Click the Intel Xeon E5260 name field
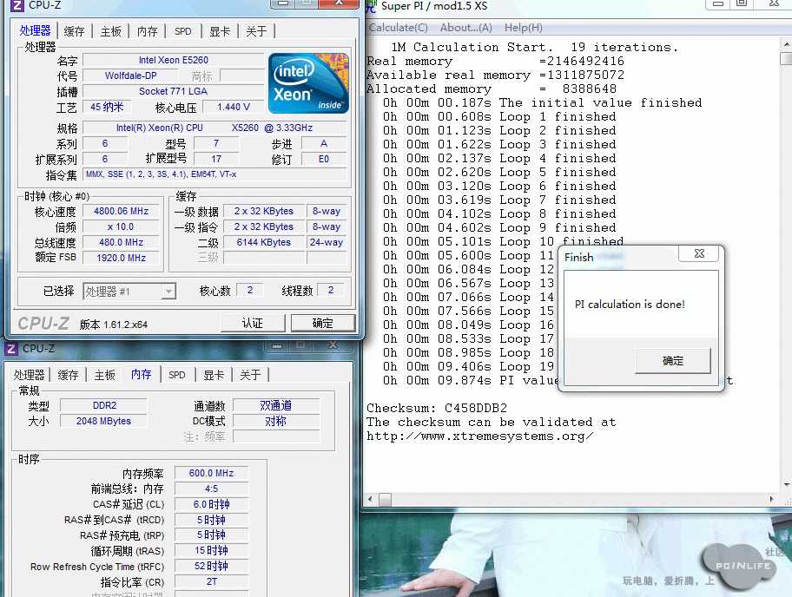 pos(174,60)
